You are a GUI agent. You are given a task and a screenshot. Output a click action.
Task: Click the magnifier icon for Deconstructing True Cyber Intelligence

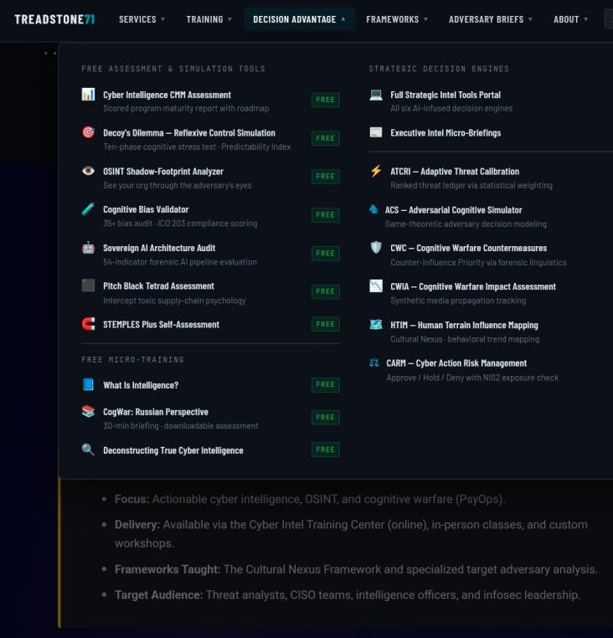88,450
